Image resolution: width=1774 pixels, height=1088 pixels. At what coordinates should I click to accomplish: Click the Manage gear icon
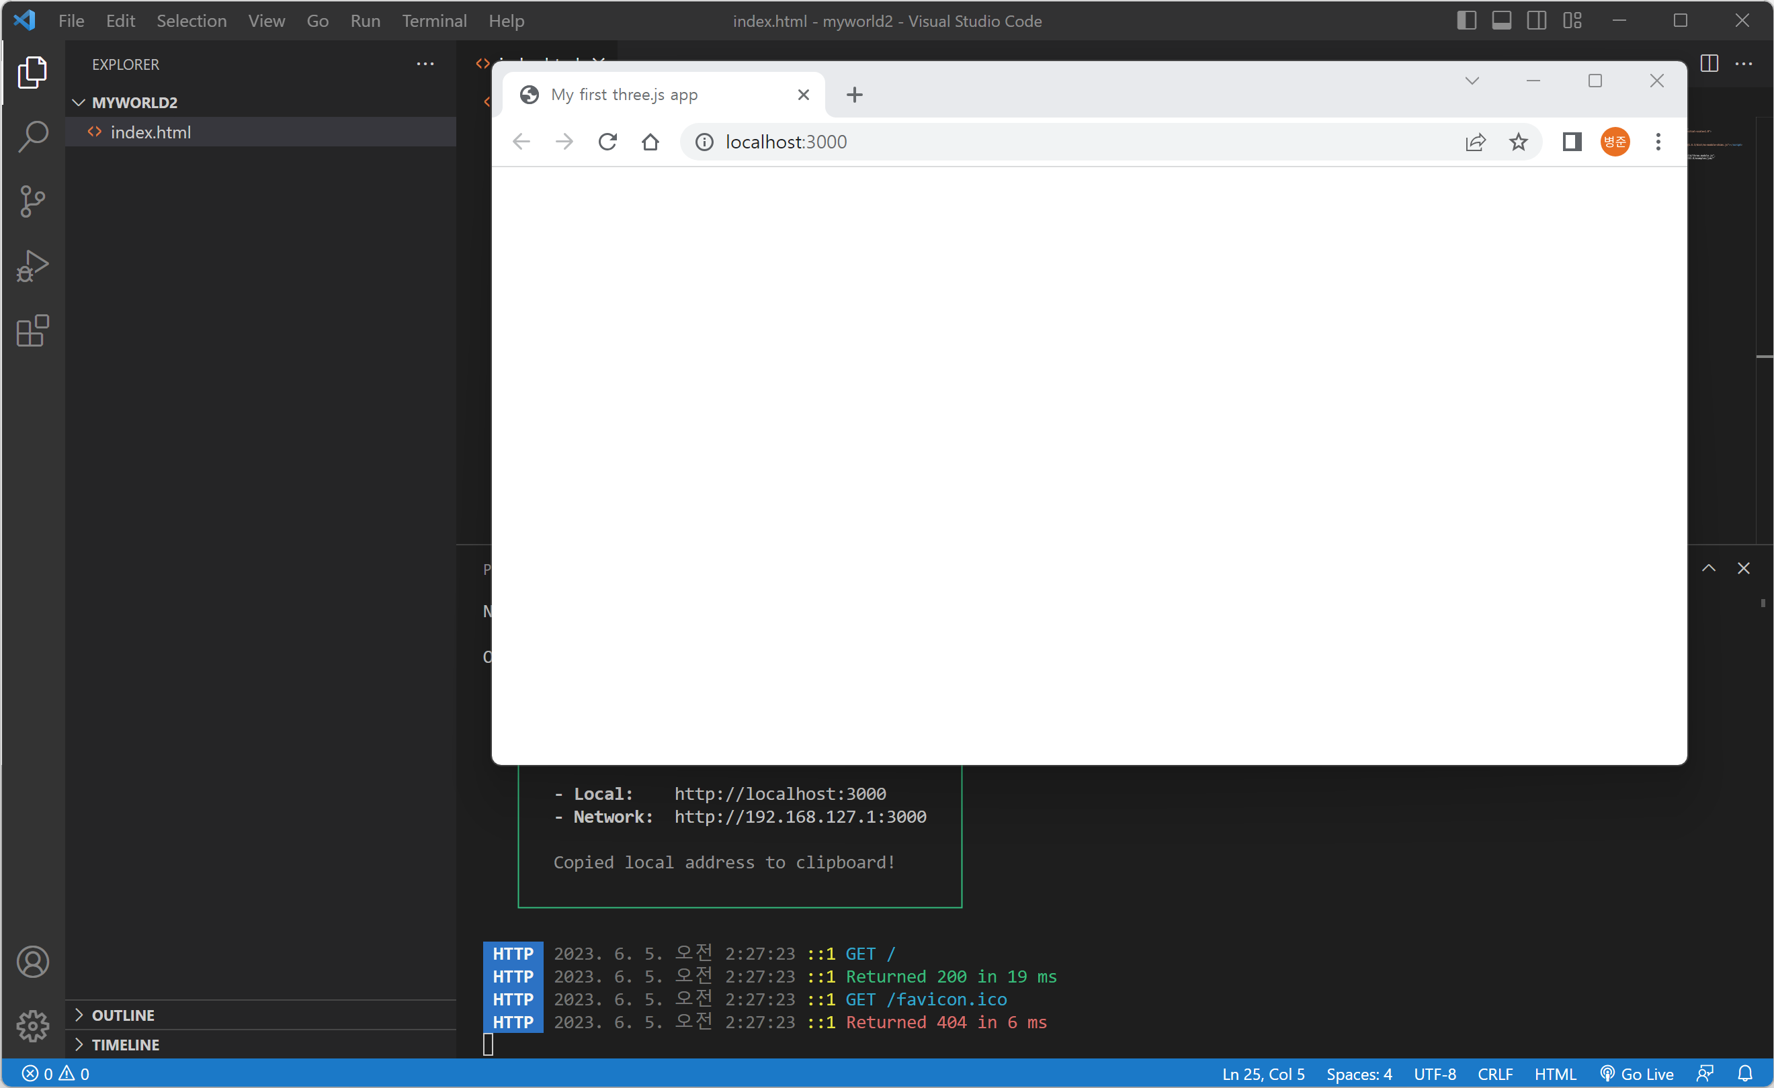click(32, 1026)
